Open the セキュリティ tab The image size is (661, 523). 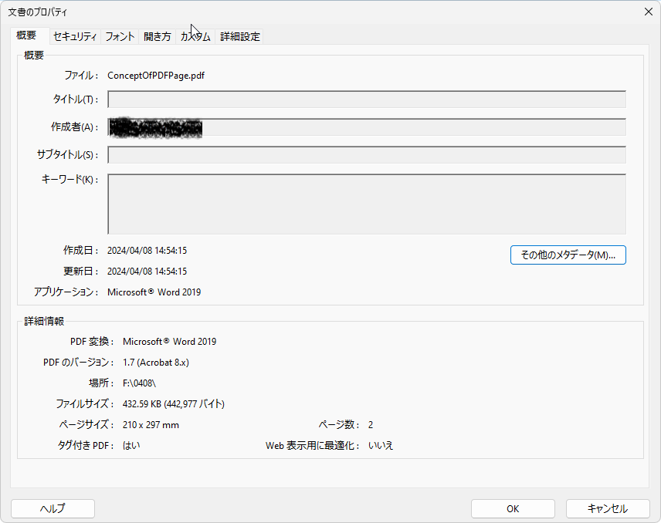click(x=75, y=36)
